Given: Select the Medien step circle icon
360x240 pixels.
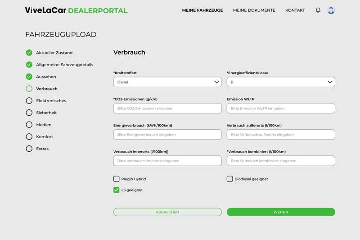Looking at the screenshot, I should pos(29,124).
